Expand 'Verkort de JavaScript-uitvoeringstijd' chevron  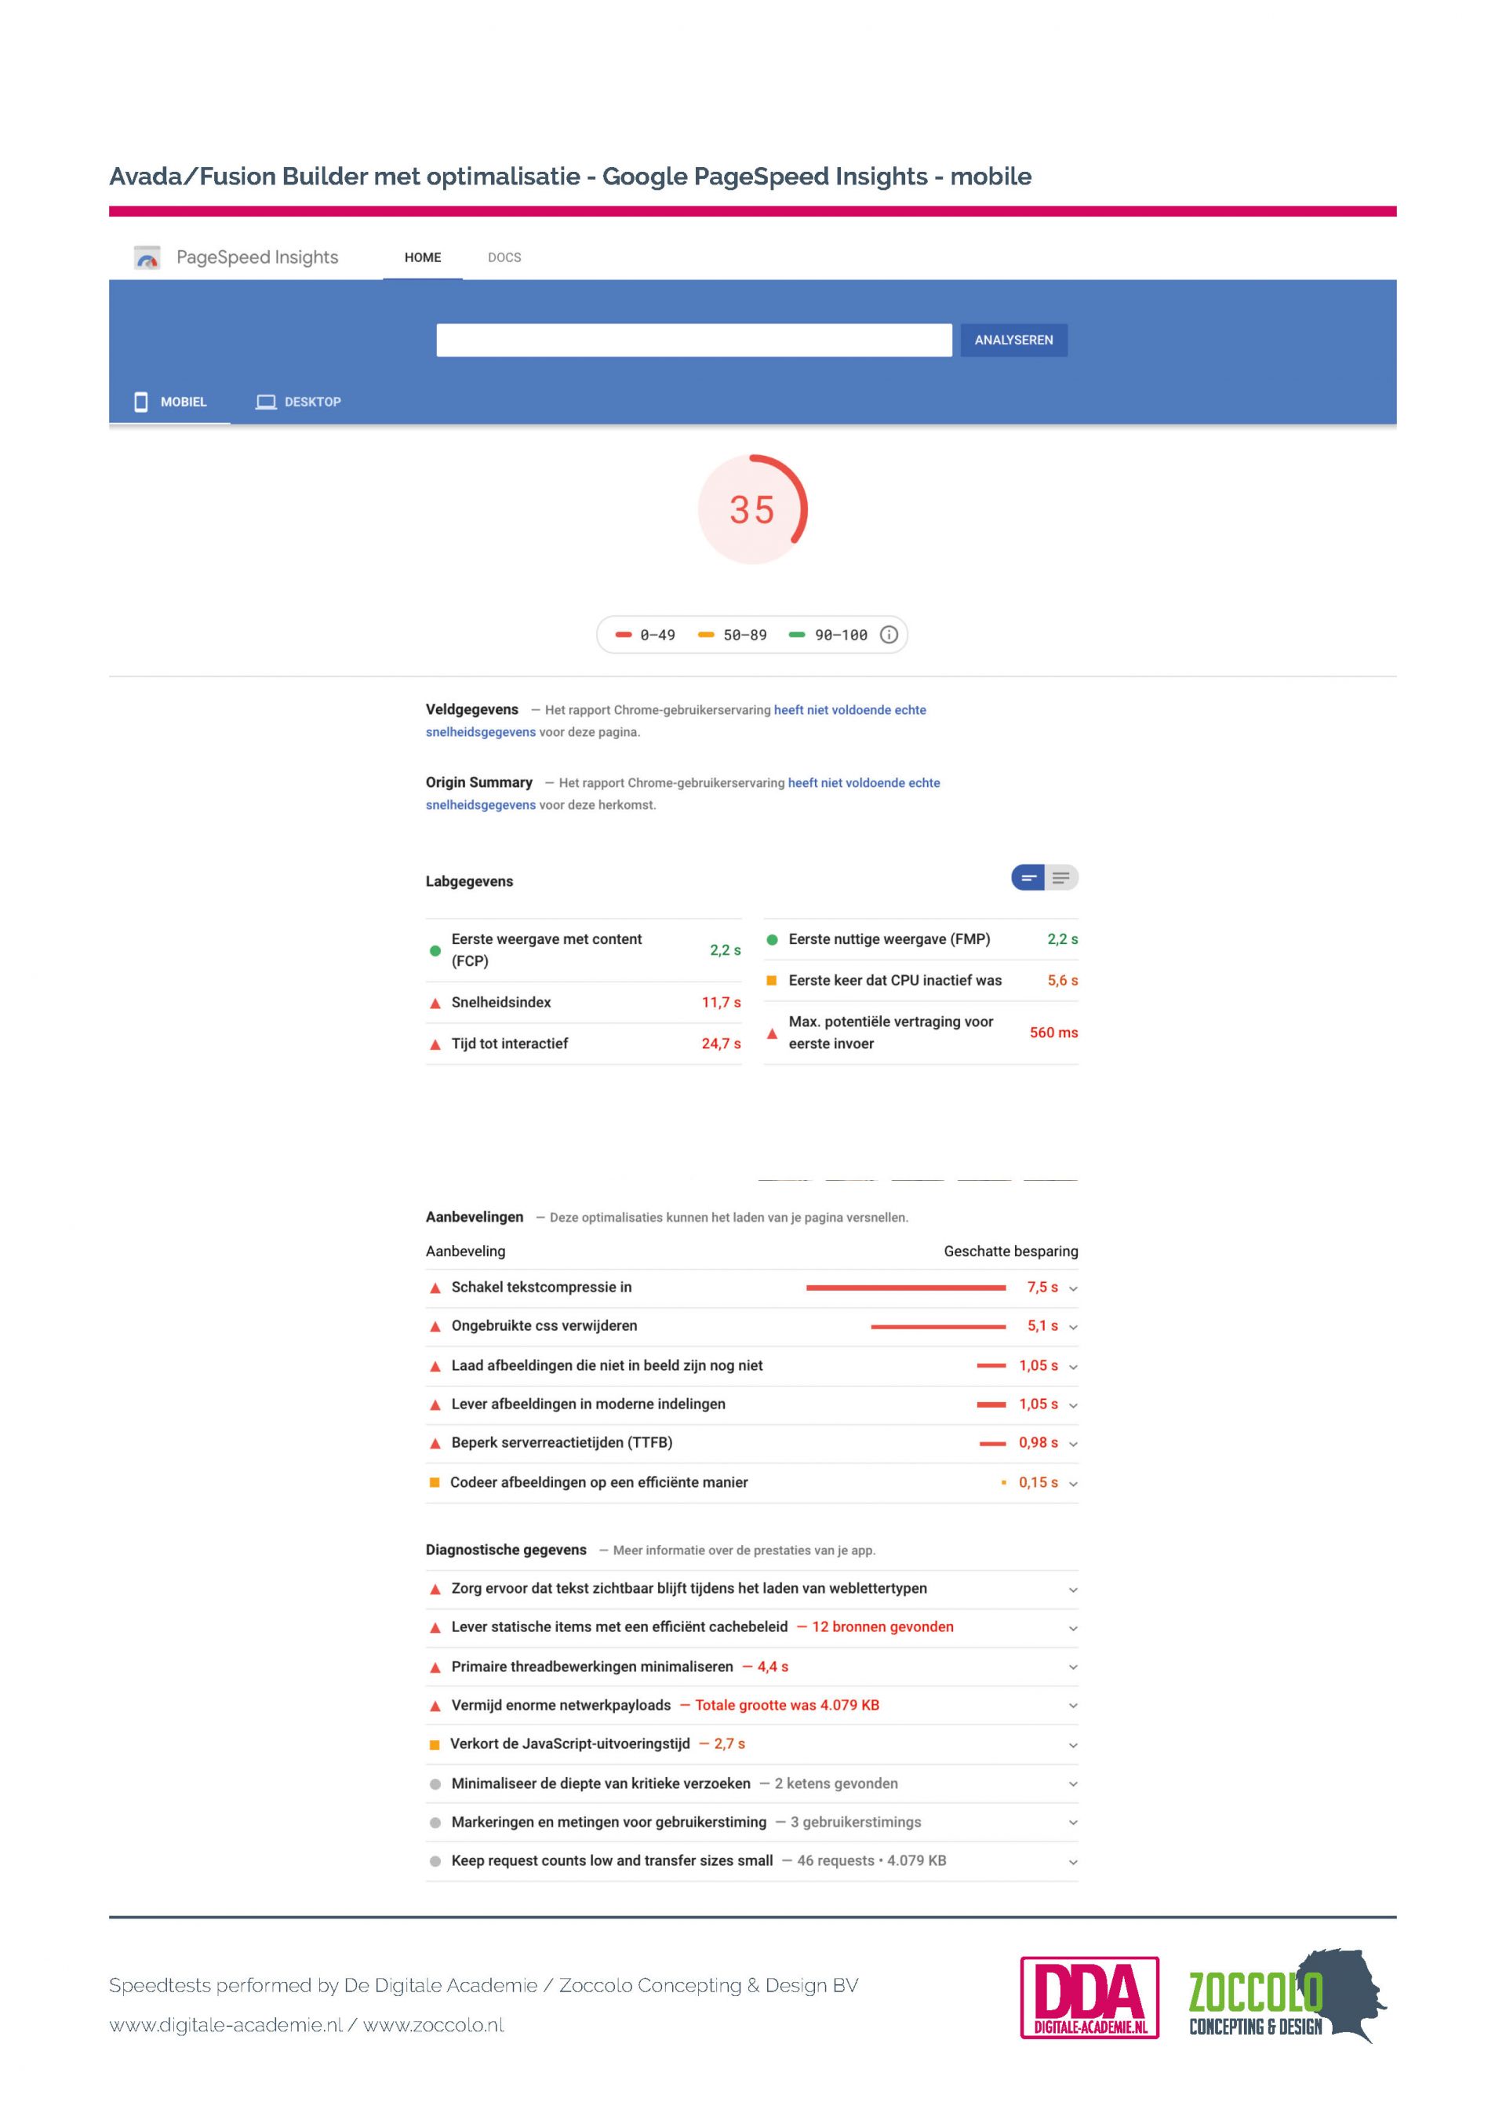[x=1073, y=1746]
